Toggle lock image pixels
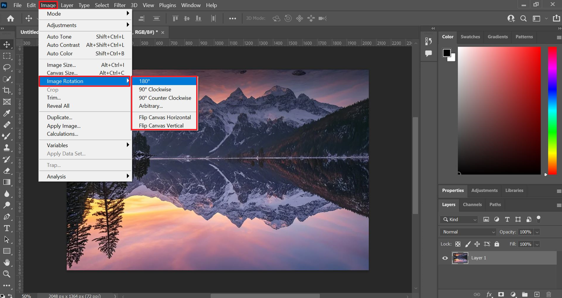 click(x=468, y=244)
